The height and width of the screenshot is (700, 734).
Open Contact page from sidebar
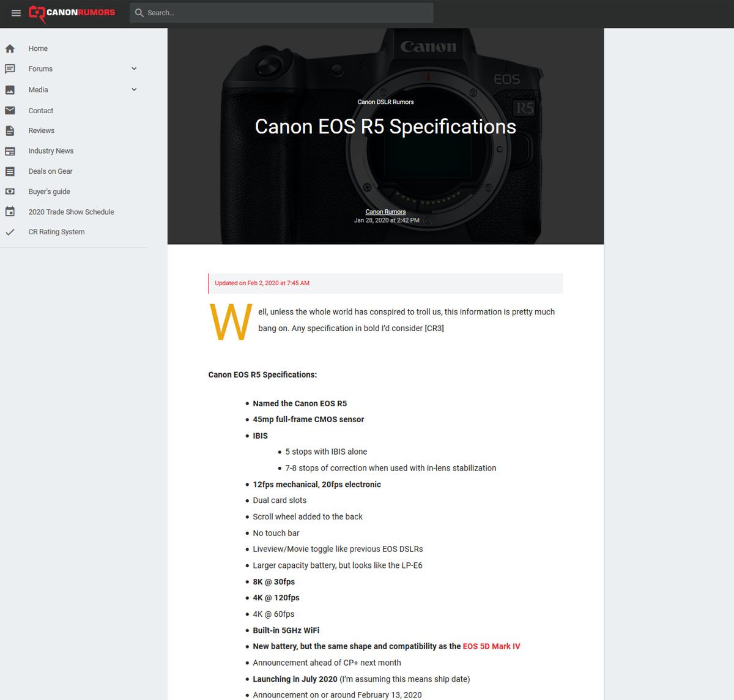pyautogui.click(x=41, y=111)
